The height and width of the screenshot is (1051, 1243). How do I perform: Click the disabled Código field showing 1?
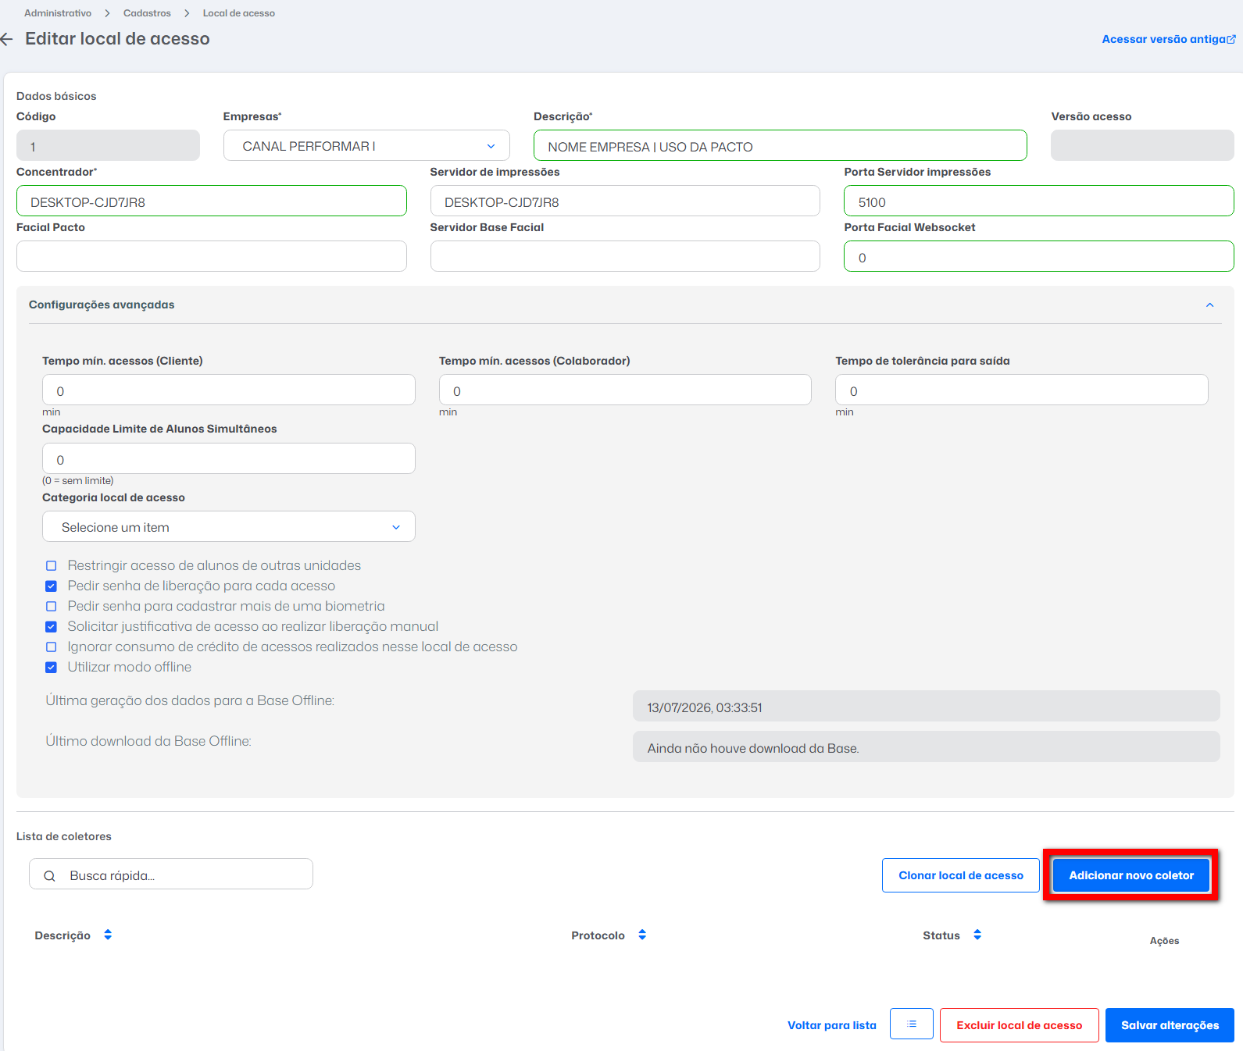pyautogui.click(x=108, y=146)
